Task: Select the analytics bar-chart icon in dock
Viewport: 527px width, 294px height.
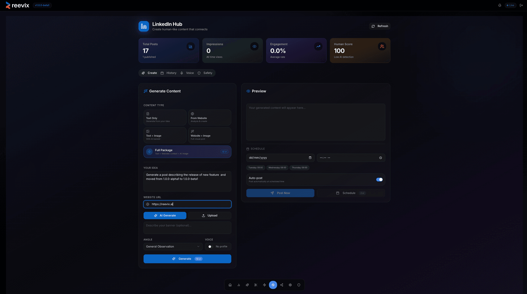Action: click(239, 285)
